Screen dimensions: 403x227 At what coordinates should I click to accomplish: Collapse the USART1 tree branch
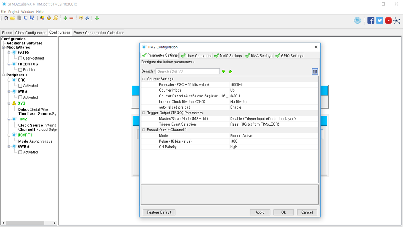(9, 135)
